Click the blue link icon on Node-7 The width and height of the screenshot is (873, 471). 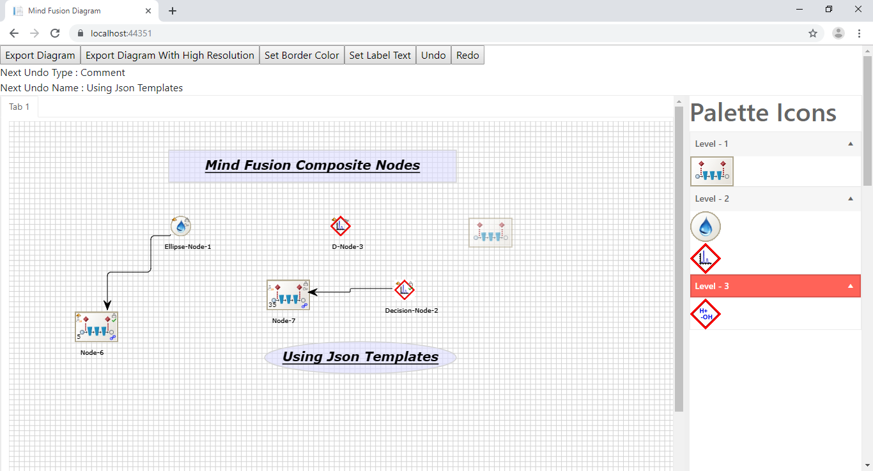click(x=305, y=306)
